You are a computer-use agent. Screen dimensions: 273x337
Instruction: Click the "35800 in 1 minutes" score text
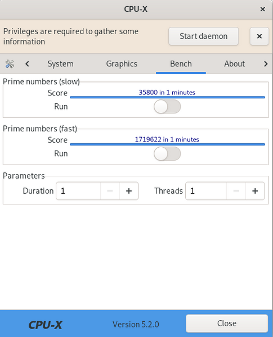[167, 93]
